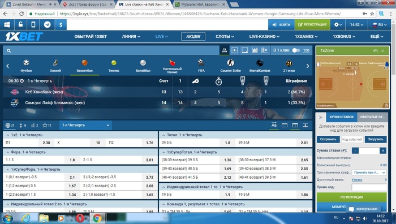Collapse the Тотал. 1-я Четверть section

(163, 135)
